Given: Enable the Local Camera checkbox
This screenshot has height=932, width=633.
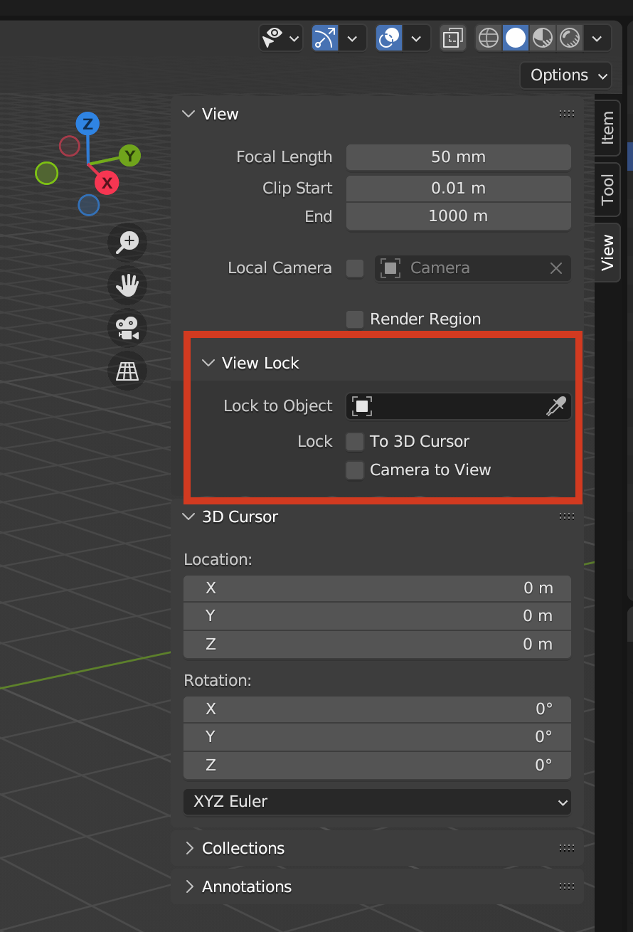Looking at the screenshot, I should pos(354,268).
